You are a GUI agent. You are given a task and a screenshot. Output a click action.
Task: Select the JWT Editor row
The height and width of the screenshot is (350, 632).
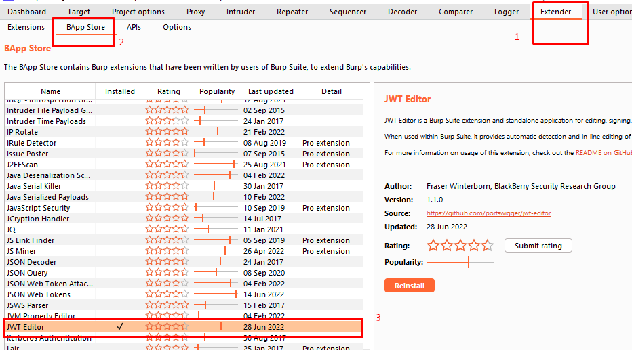(x=184, y=327)
